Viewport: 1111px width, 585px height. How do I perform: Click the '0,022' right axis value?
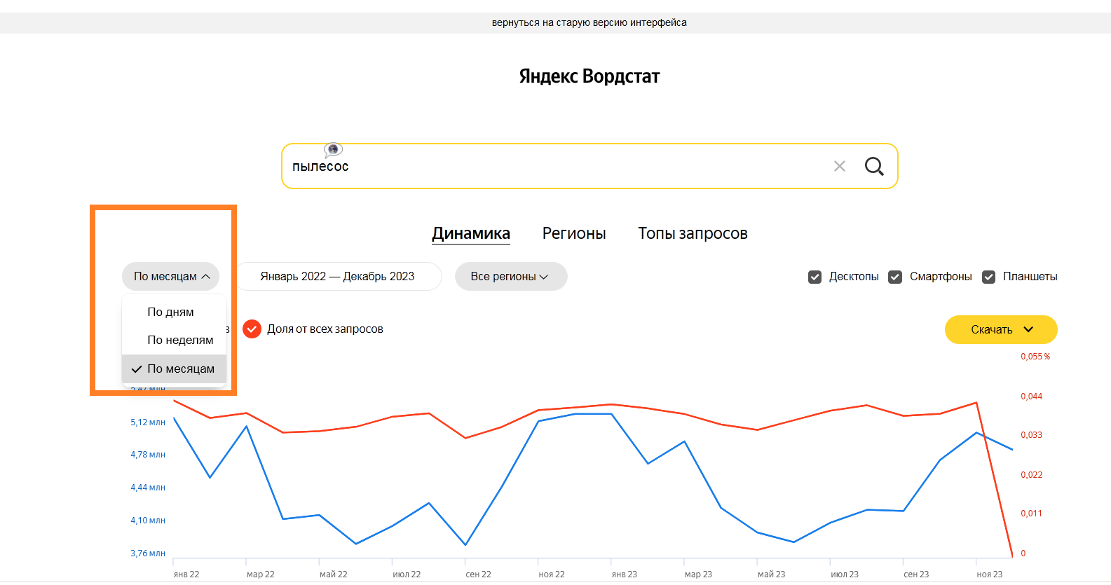click(1031, 475)
